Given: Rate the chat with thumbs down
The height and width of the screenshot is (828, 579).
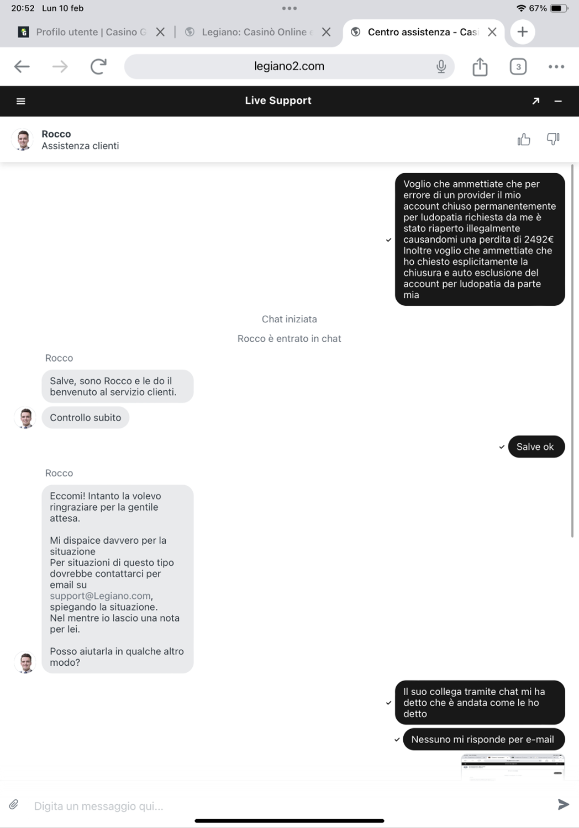Looking at the screenshot, I should click(553, 140).
